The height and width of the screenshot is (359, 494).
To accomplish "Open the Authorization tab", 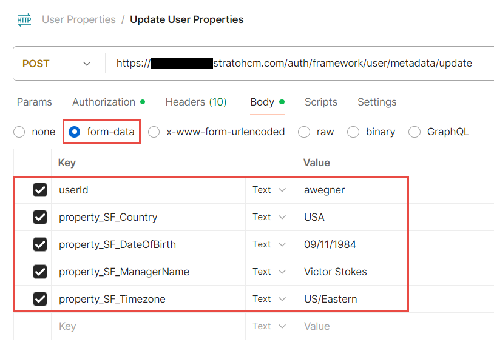I will 104,102.
